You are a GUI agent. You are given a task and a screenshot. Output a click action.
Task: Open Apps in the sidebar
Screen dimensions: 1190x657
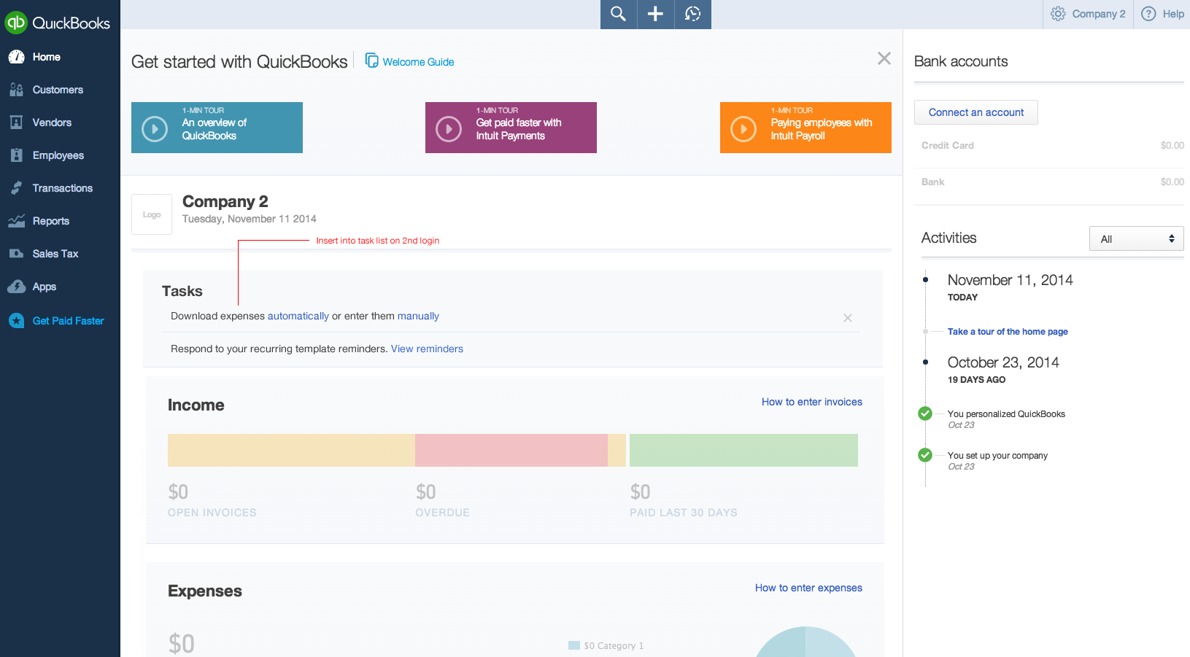45,287
